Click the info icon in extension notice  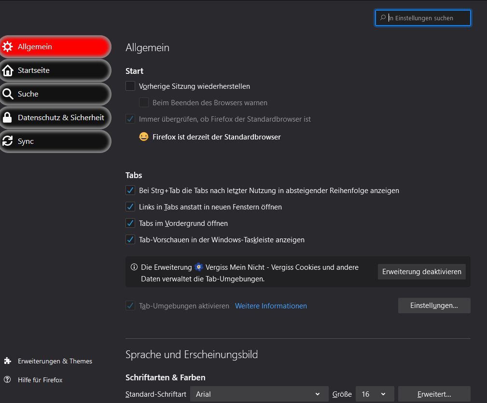coord(134,267)
